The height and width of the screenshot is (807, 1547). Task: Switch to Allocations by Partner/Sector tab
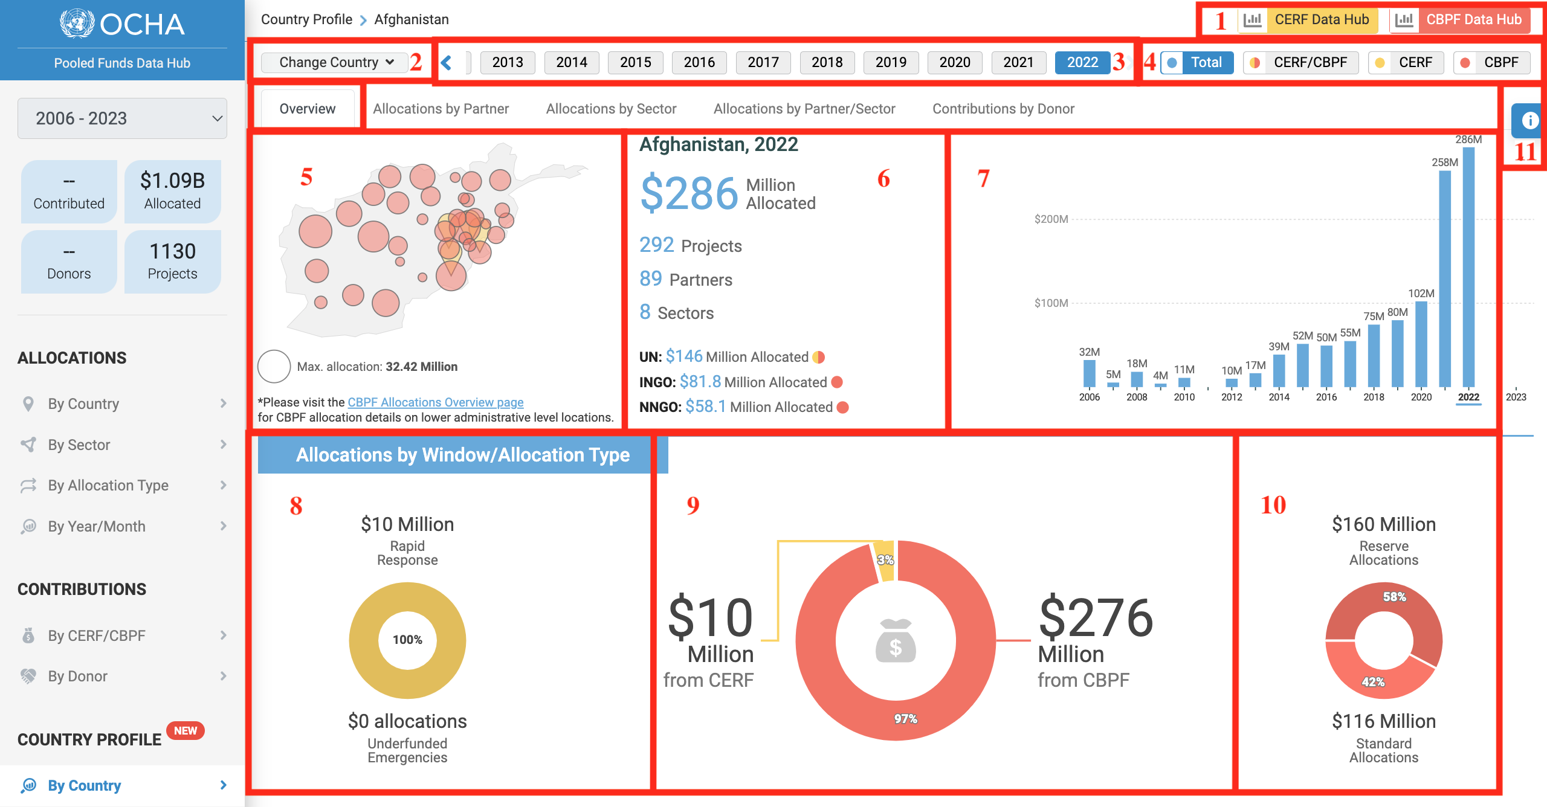click(804, 109)
